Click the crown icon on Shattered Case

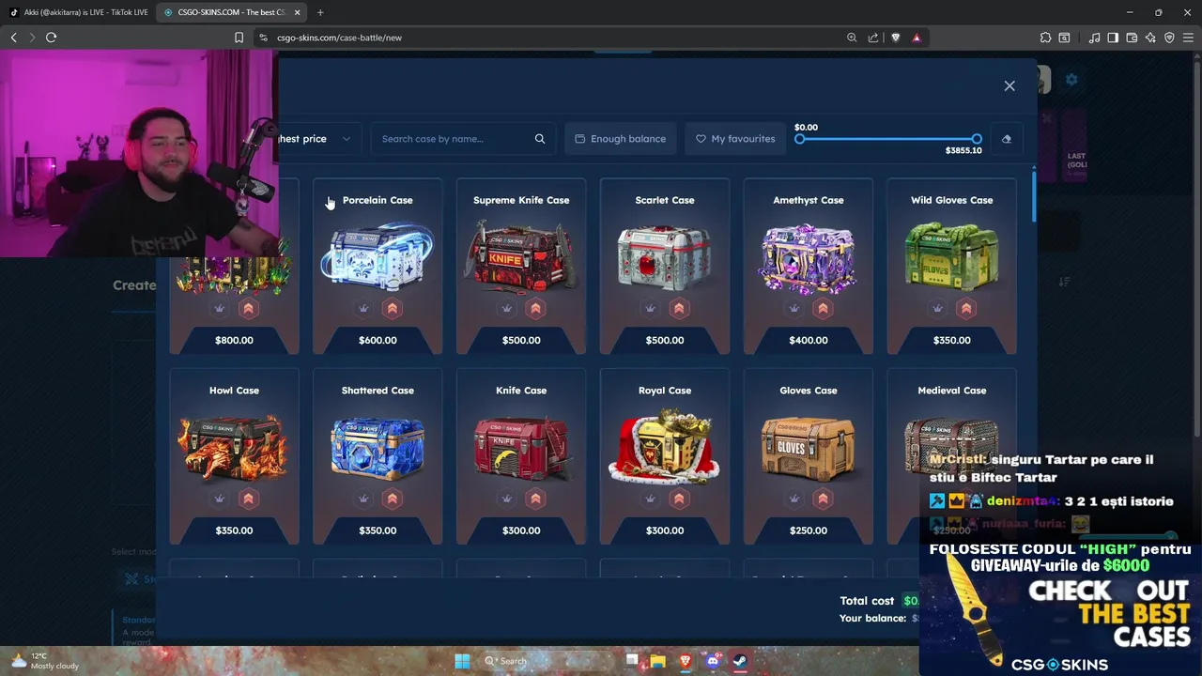(363, 499)
